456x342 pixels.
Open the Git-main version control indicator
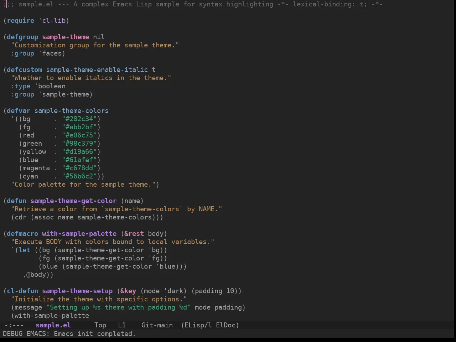pos(157,325)
